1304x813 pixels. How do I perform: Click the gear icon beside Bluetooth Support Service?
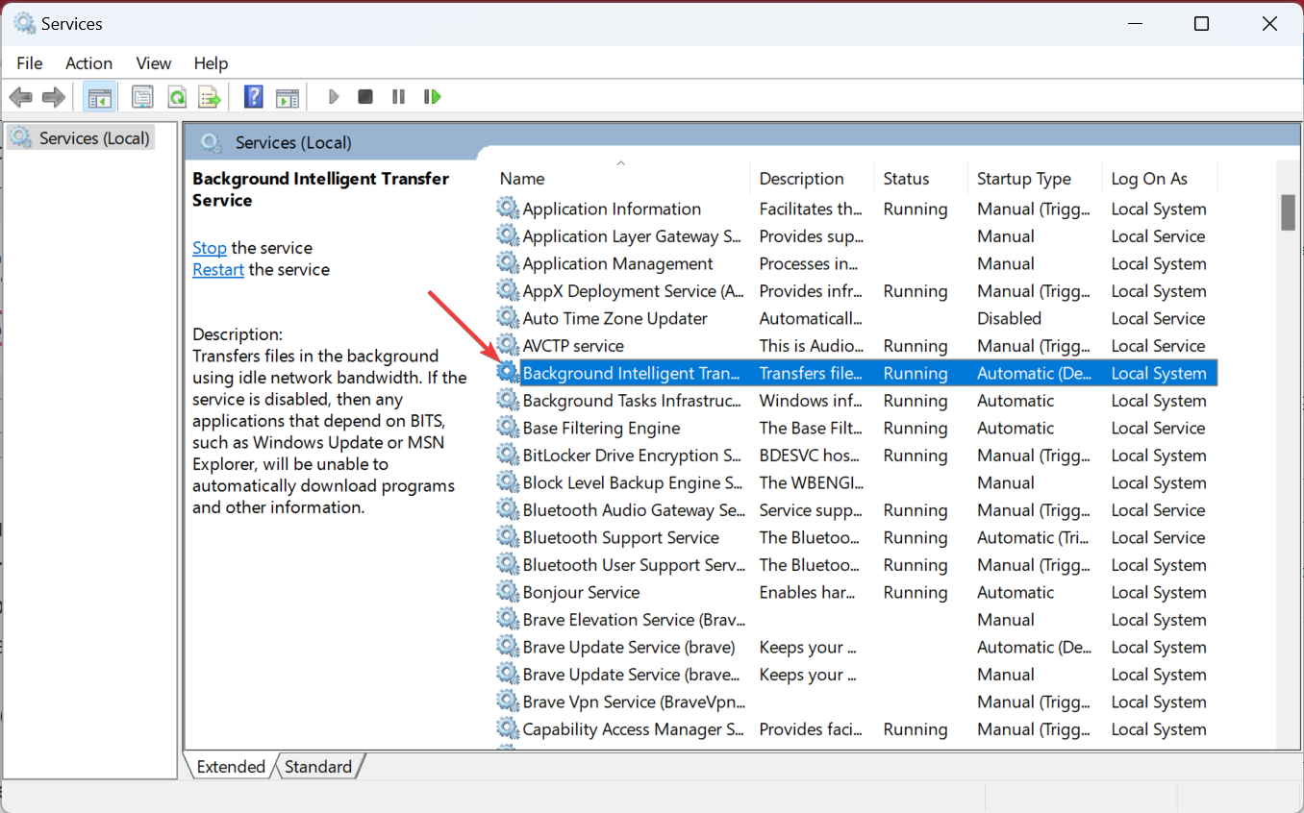508,537
